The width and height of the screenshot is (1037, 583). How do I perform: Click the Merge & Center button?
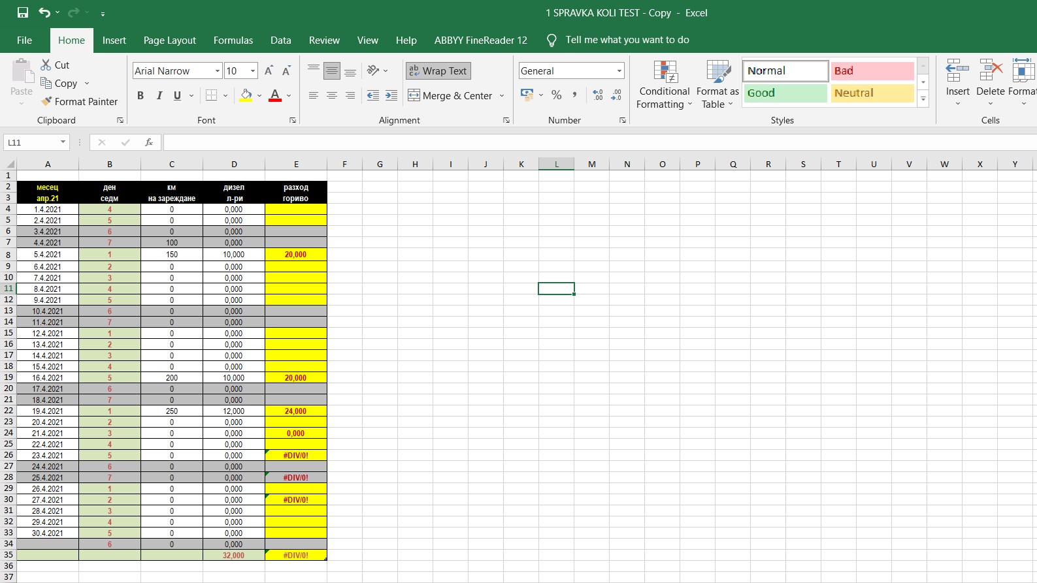[451, 95]
